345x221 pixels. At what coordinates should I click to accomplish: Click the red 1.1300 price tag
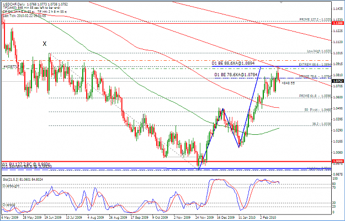coord(337,23)
